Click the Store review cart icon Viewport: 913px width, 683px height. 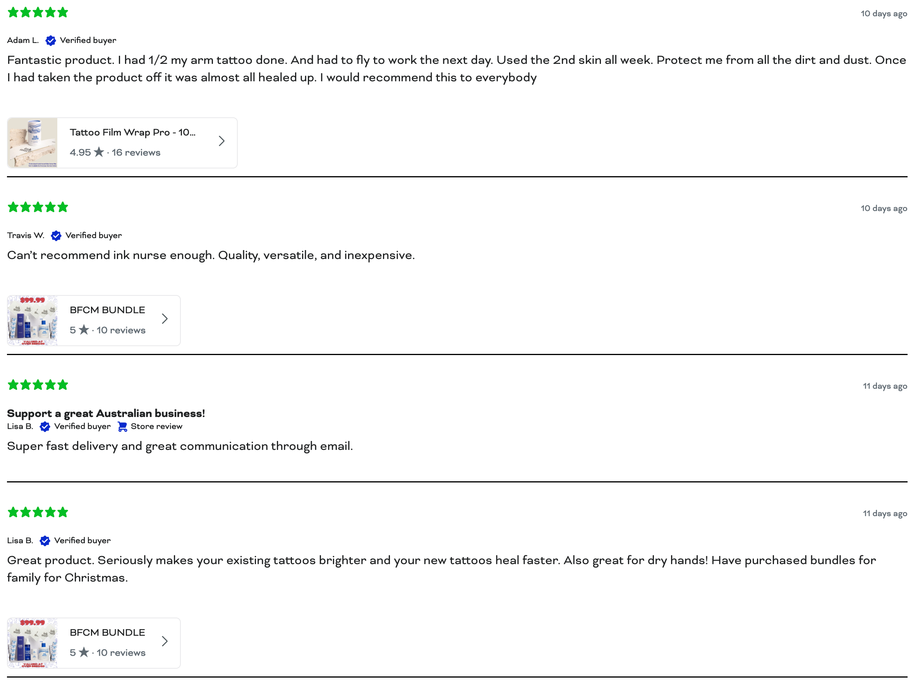[122, 427]
